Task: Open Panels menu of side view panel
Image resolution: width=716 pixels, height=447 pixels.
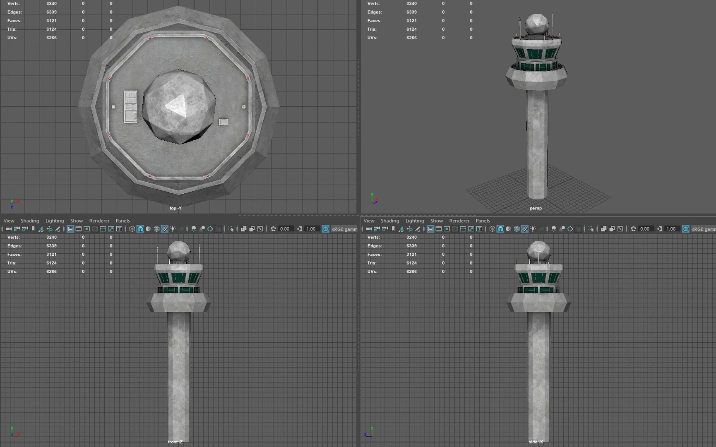Action: coord(483,221)
